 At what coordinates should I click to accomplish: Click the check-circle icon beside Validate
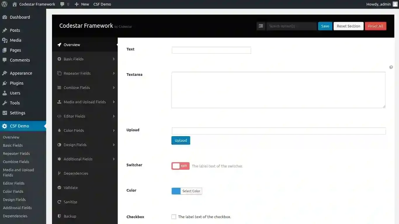[x=59, y=188]
